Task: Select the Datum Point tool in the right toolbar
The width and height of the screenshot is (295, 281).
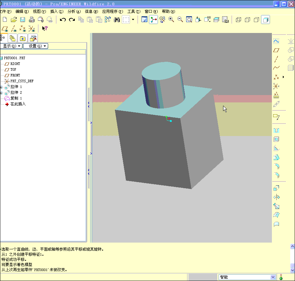Action: 276,77
